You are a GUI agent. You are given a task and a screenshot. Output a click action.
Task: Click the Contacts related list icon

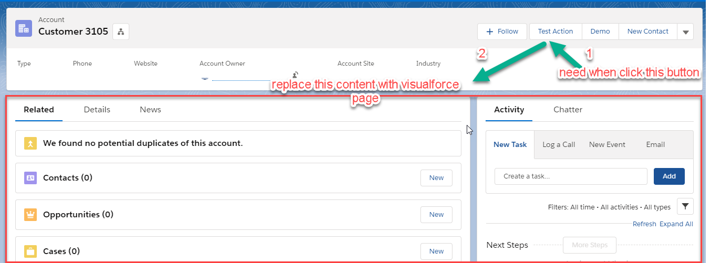(x=30, y=178)
